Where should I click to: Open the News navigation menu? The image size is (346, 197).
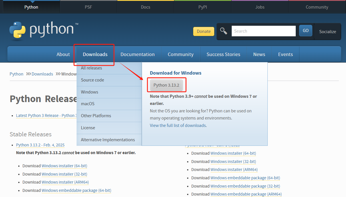point(259,54)
